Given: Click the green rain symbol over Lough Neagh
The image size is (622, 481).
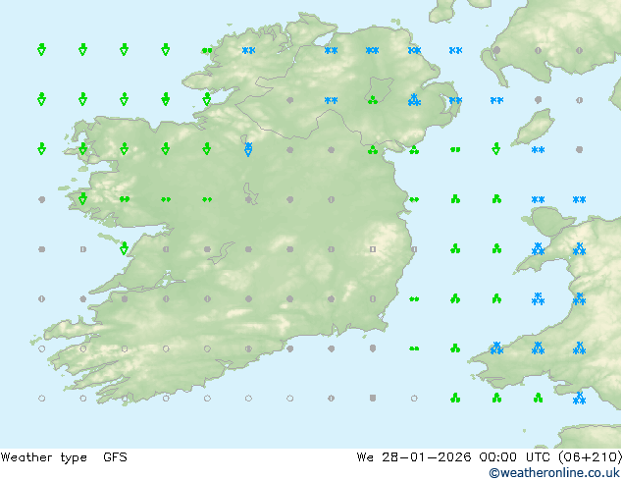Looking at the screenshot, I should (373, 99).
